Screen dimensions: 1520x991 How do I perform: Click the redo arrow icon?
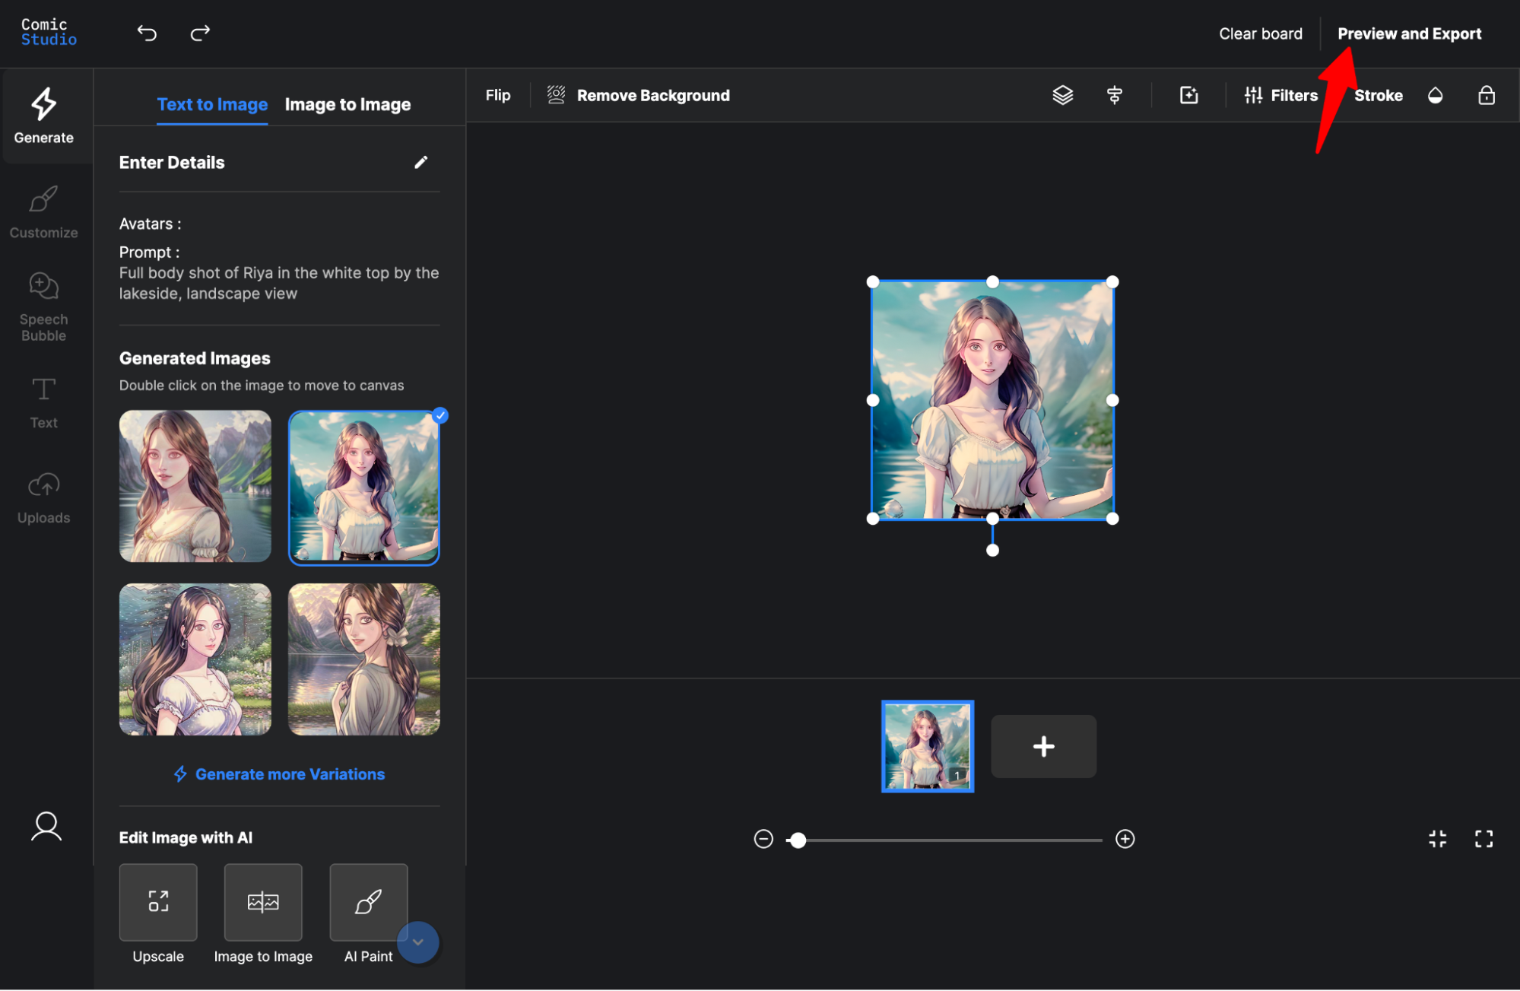(x=200, y=33)
